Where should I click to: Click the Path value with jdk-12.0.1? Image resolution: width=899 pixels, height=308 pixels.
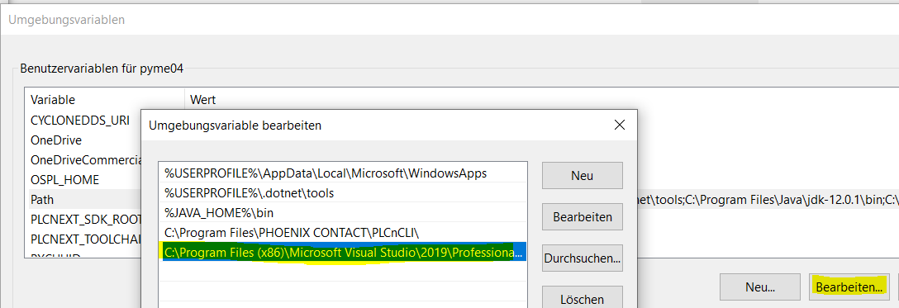pyautogui.click(x=768, y=200)
